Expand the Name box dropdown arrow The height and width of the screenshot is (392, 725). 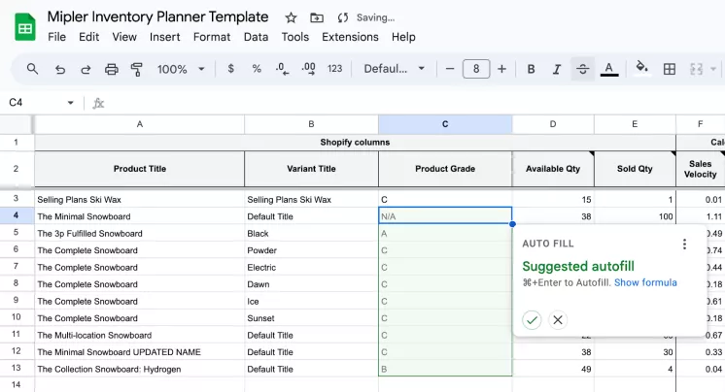pyautogui.click(x=70, y=103)
